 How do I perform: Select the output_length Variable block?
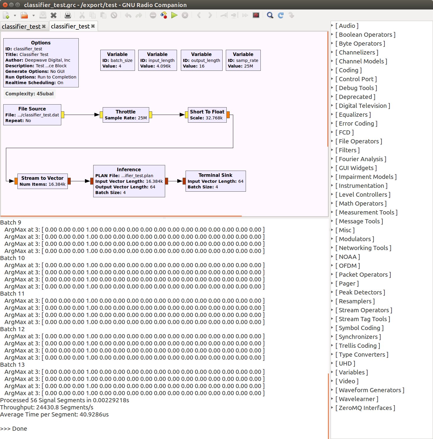tap(202, 60)
